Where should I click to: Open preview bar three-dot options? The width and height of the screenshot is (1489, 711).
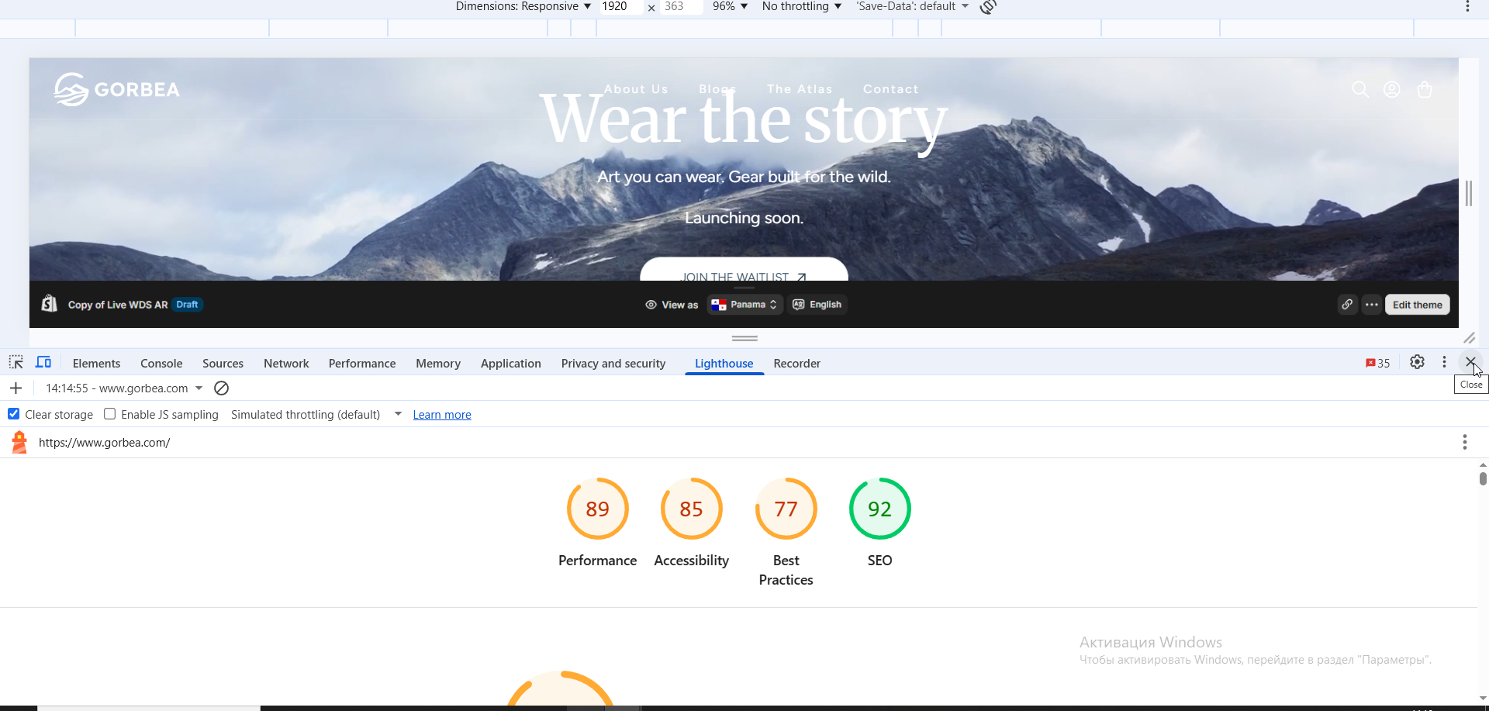pyautogui.click(x=1372, y=305)
